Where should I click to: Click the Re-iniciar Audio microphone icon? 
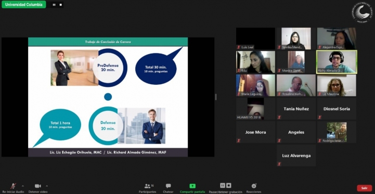click(13, 186)
